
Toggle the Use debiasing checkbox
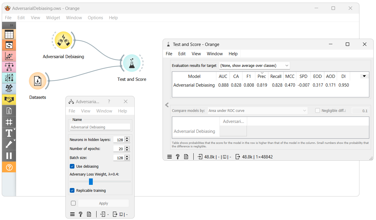tap(72, 166)
